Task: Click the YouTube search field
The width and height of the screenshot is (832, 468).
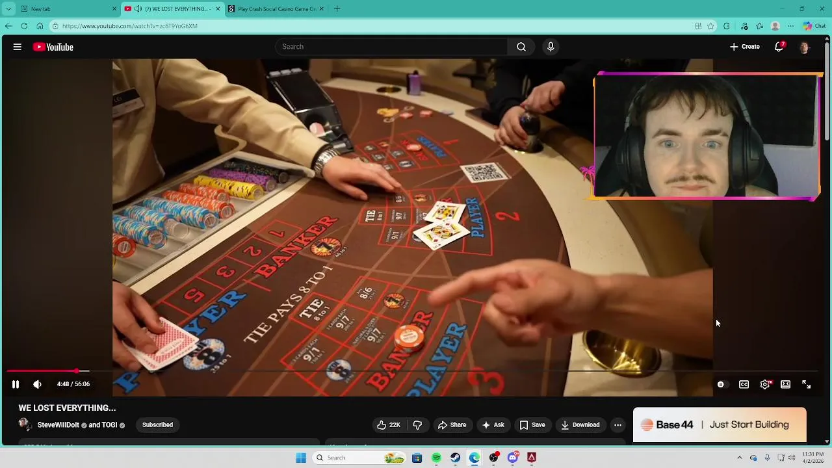Action: [x=392, y=47]
